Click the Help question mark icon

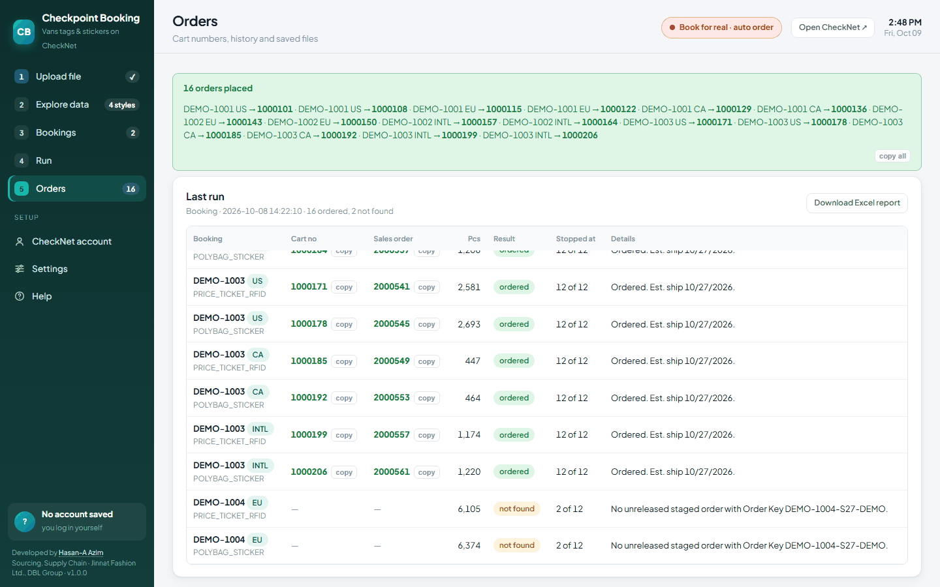point(20,296)
